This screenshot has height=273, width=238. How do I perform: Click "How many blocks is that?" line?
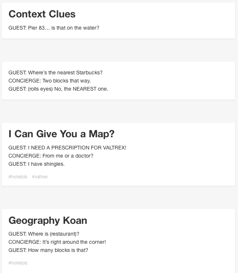48,250
